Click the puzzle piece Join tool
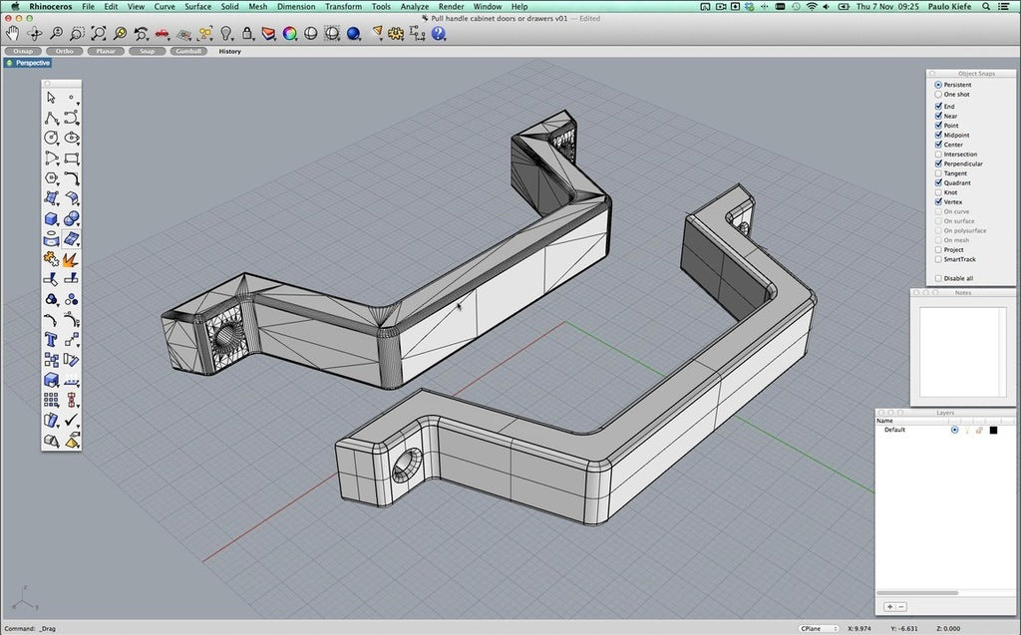 (x=51, y=259)
